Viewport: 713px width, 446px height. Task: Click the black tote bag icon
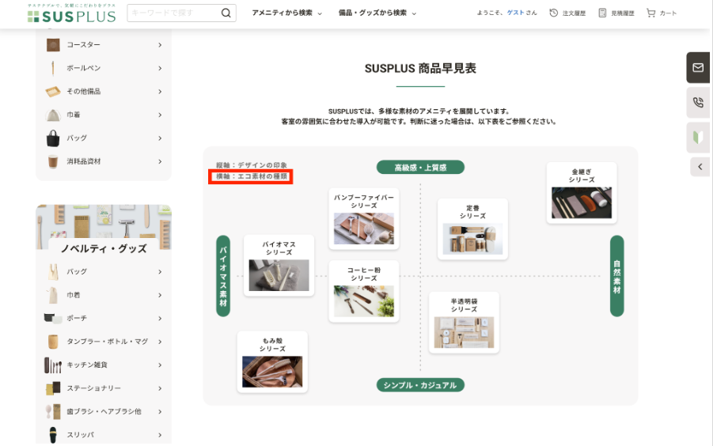tap(53, 138)
